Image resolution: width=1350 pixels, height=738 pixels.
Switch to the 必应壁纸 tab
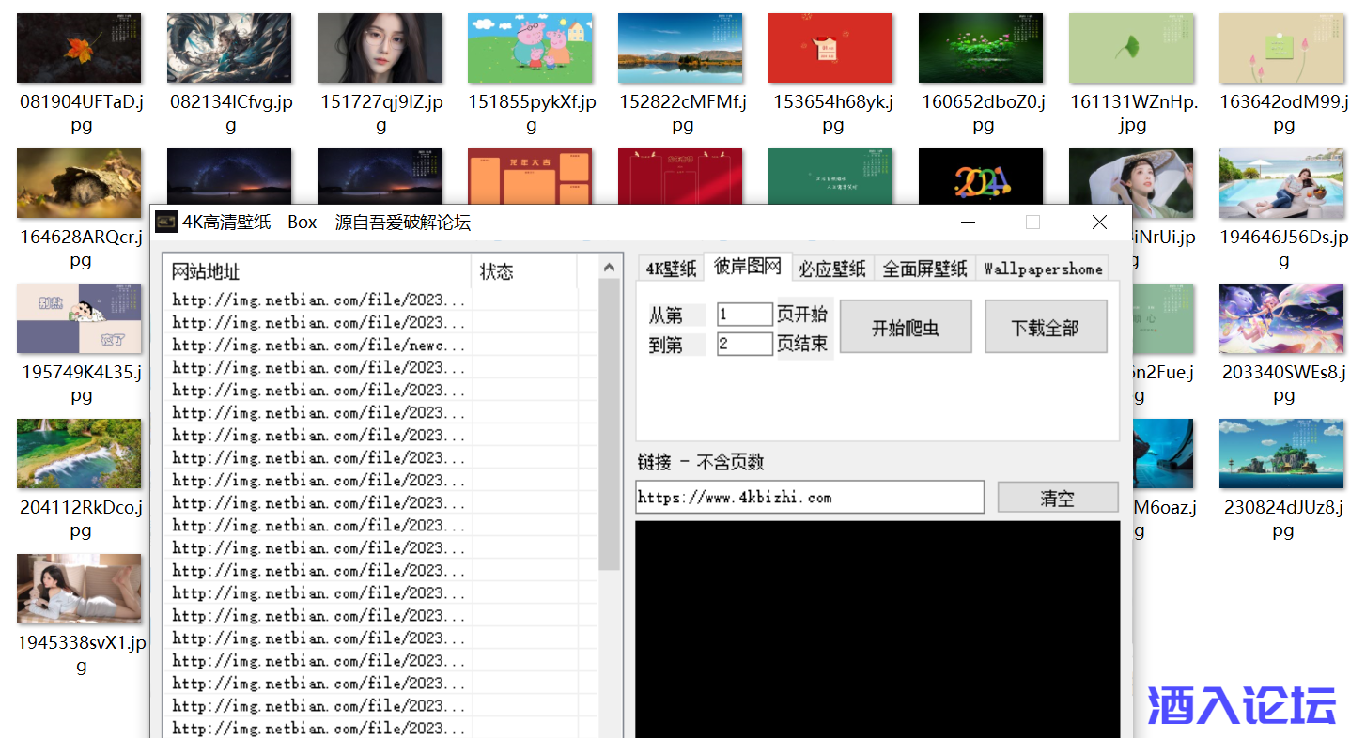tap(831, 269)
